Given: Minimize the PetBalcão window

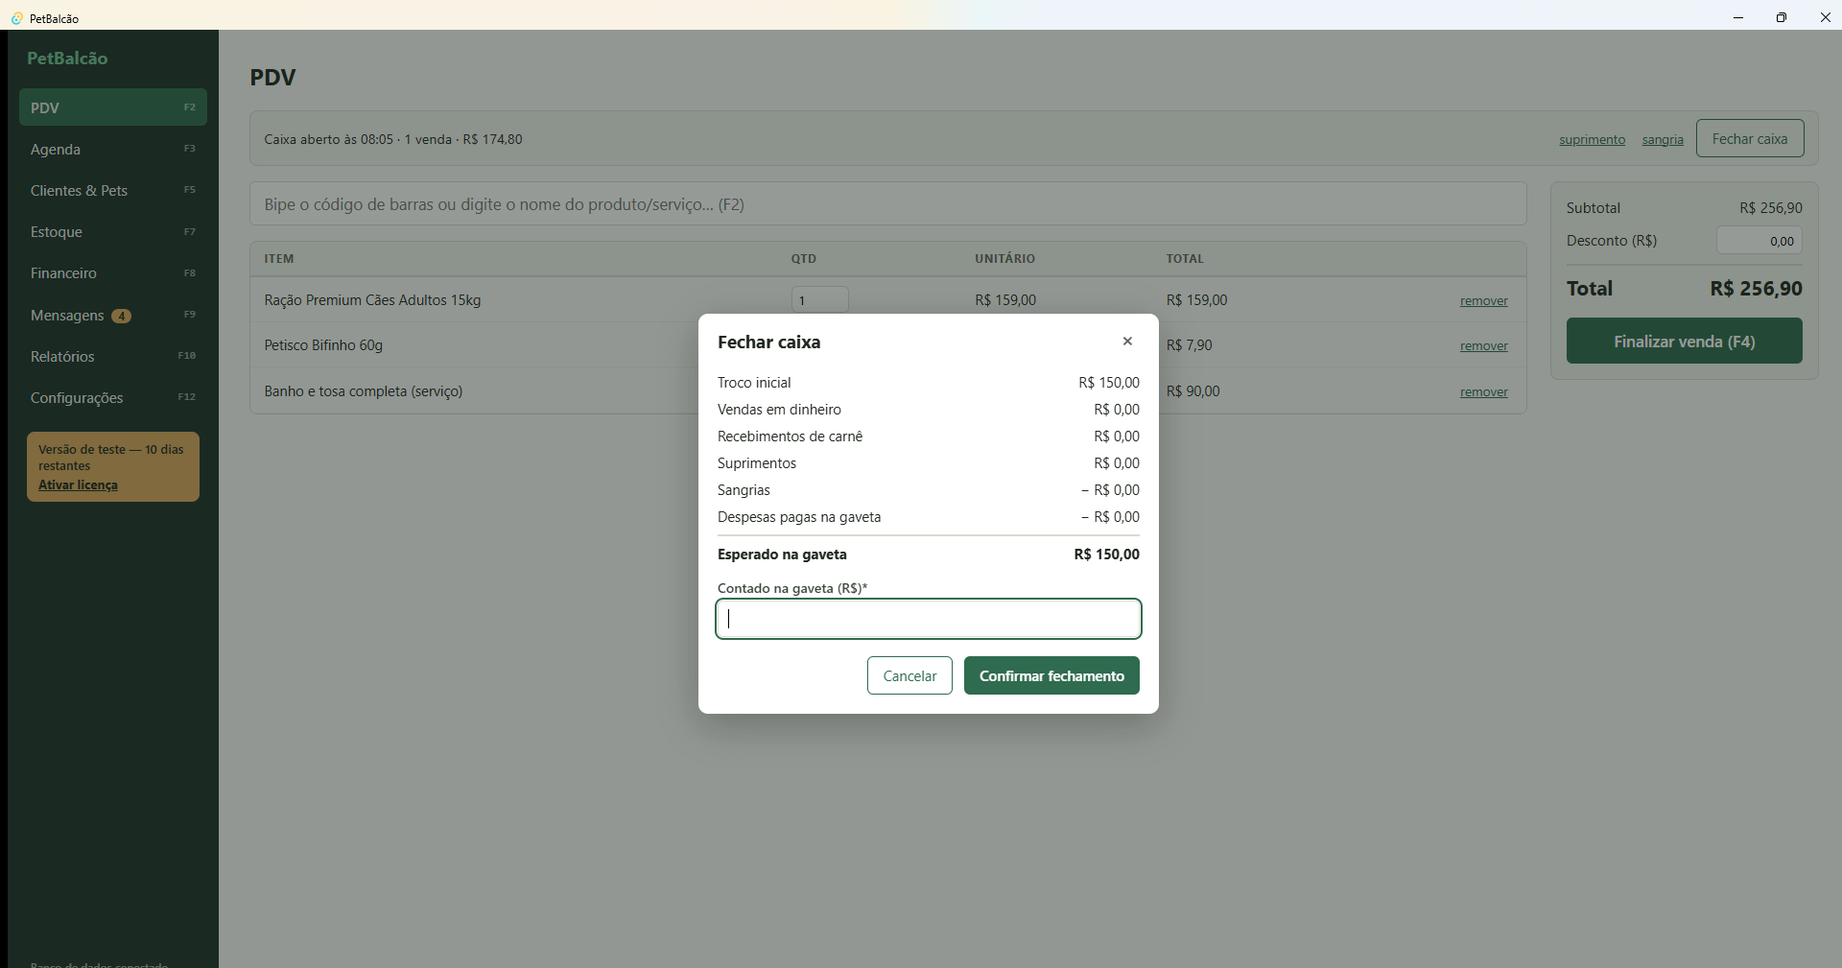Looking at the screenshot, I should [1737, 17].
